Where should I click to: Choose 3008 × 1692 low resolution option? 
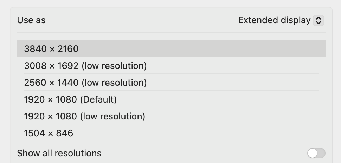85,66
